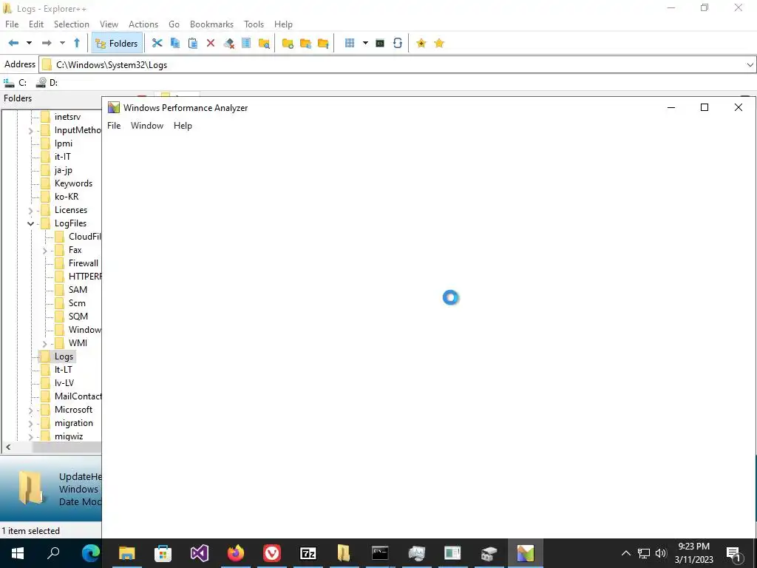Collapse the LogFiles folder node

click(31, 223)
